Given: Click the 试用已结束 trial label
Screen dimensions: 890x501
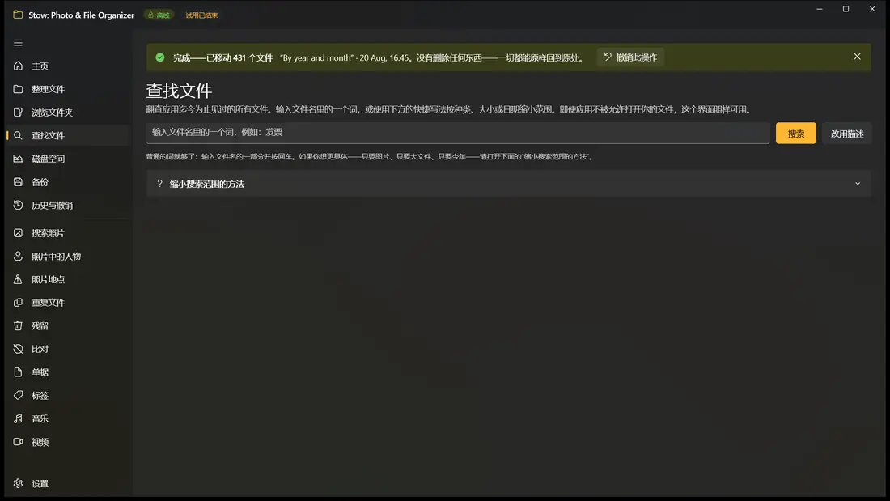Looking at the screenshot, I should (201, 15).
